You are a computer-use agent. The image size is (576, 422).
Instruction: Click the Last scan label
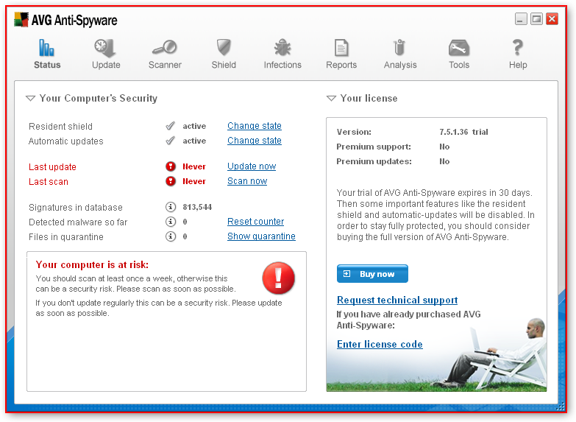coord(48,181)
